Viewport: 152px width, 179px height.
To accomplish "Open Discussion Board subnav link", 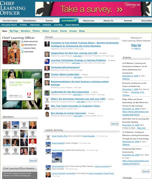I will coord(9,25).
